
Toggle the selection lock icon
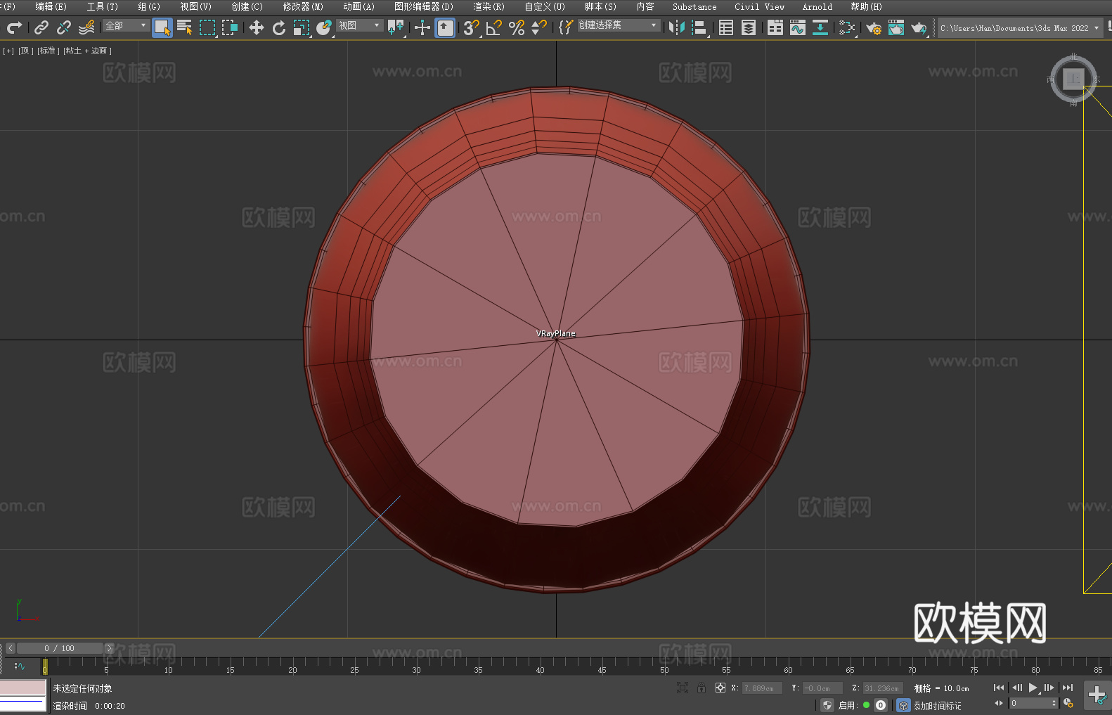702,688
